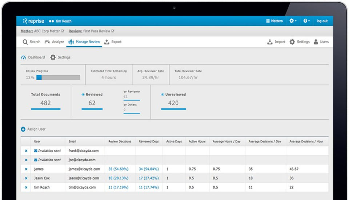Expand the help question mark dropdown
This screenshot has width=349, height=200.
tap(306, 21)
